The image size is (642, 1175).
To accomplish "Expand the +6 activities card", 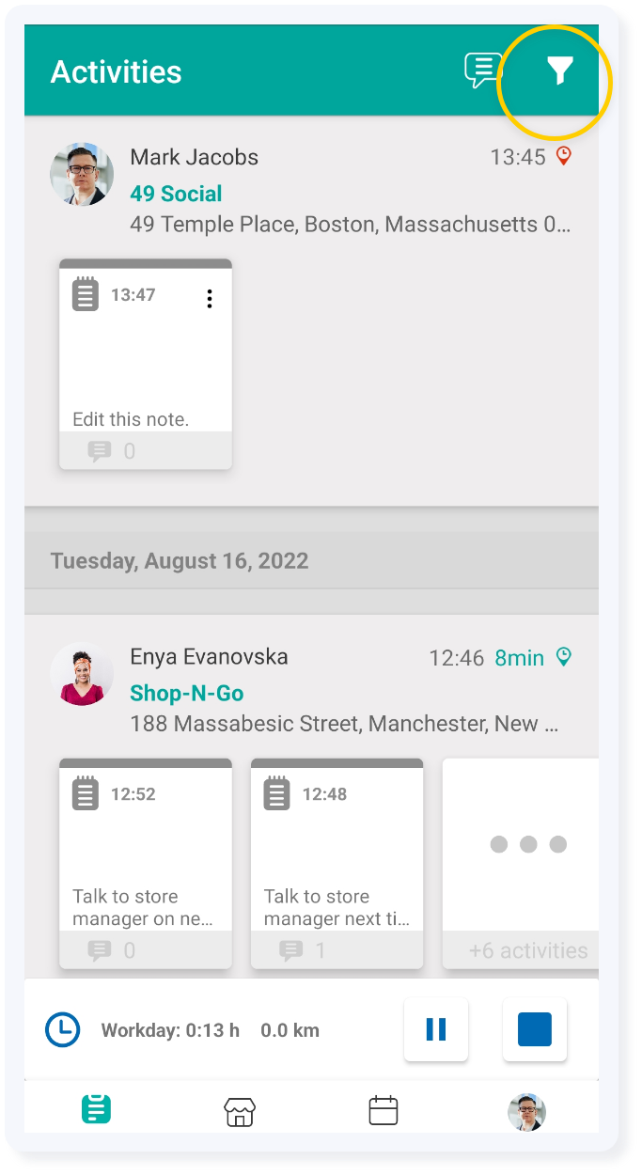I will (x=521, y=864).
